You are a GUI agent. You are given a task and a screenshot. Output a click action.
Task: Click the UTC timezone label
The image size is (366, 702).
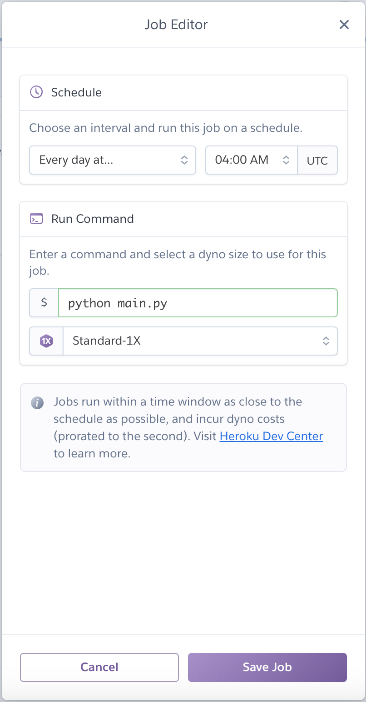coord(317,160)
